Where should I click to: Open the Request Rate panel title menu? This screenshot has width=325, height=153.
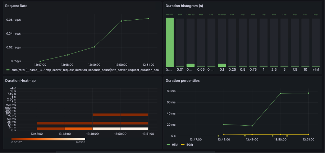pyautogui.click(x=16, y=6)
